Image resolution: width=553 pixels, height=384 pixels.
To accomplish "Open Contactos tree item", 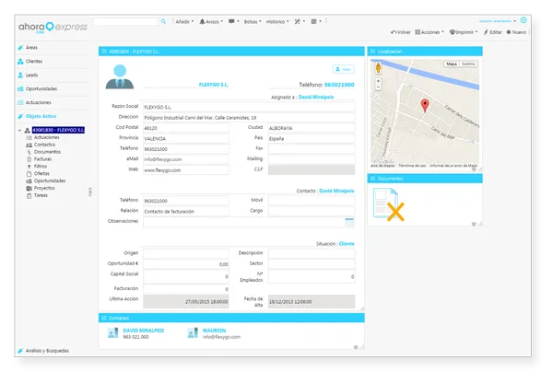I will [x=44, y=145].
